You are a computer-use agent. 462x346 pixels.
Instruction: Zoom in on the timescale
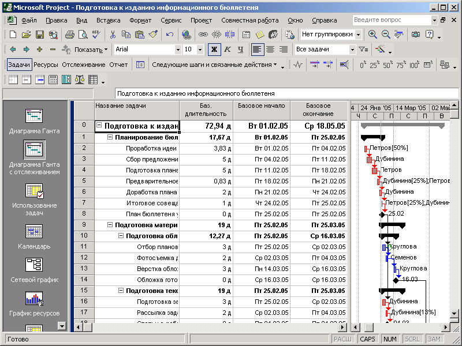pyautogui.click(x=372, y=35)
